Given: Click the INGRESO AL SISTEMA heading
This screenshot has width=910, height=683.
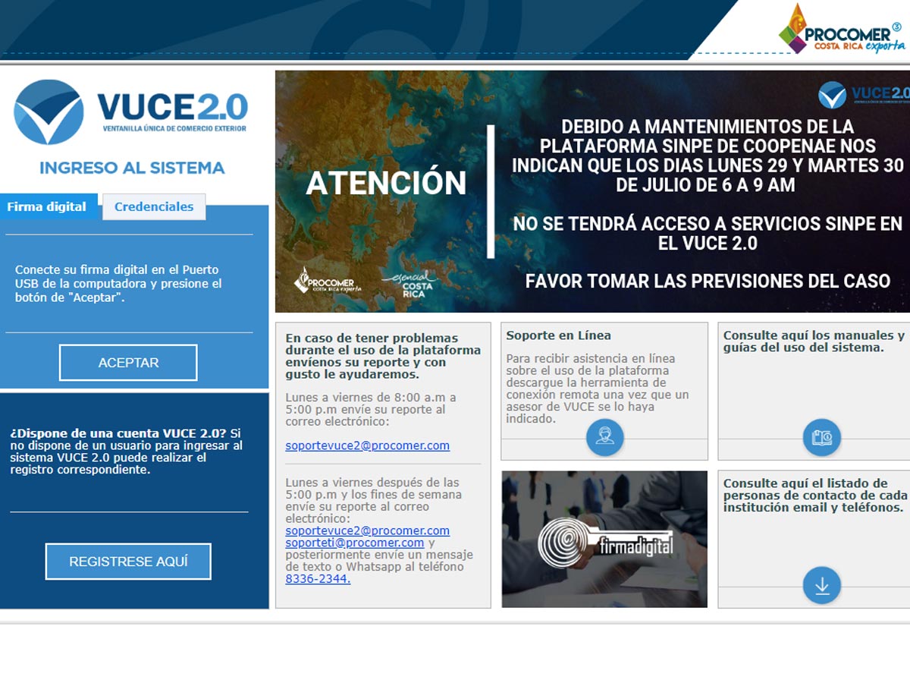Looking at the screenshot, I should point(132,168).
